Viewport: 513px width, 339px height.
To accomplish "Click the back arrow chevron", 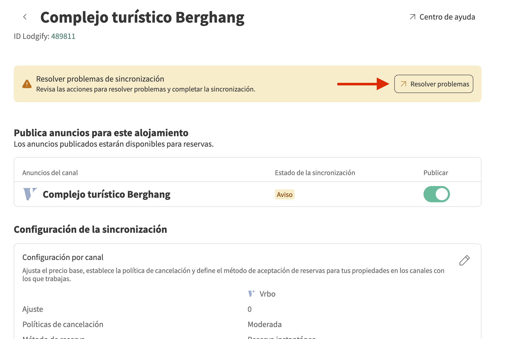I will [x=25, y=17].
